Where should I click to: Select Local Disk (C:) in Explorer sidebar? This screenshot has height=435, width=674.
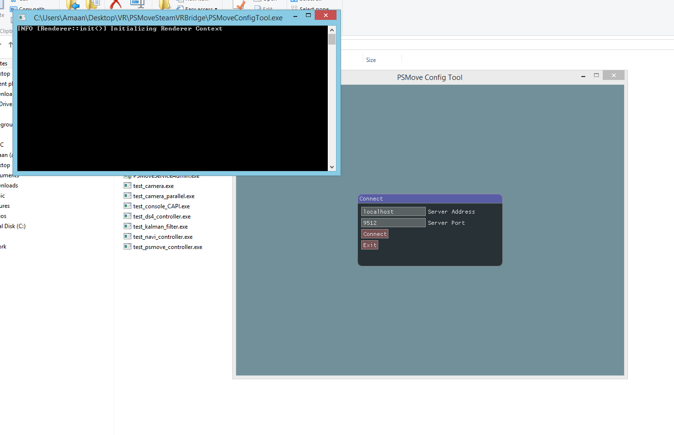[x=13, y=226]
